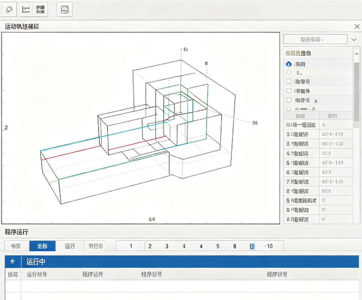
Task: Switch to the 运行 tab
Action: point(70,246)
